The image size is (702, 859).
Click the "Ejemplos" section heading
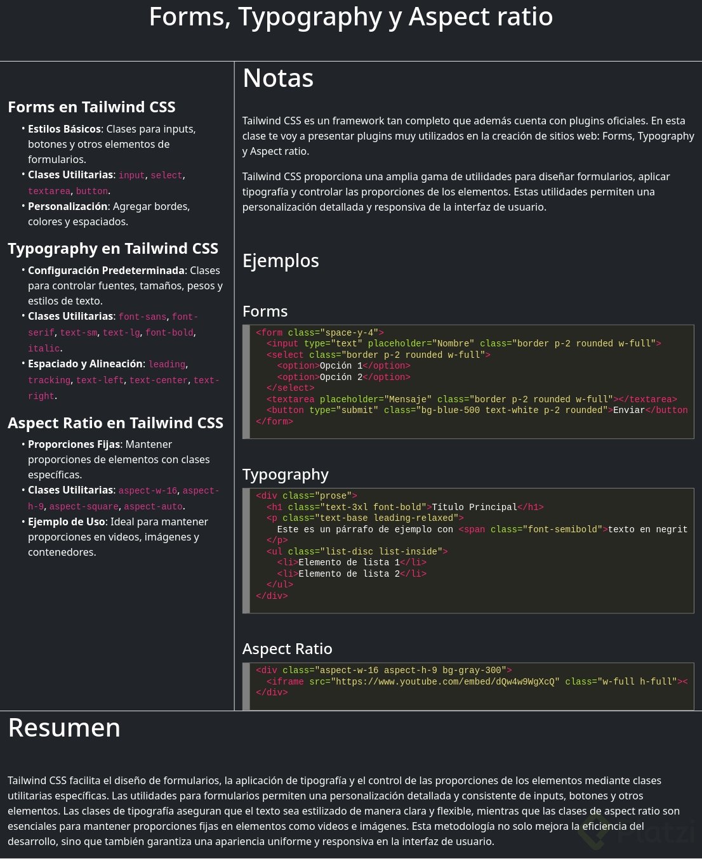(281, 261)
